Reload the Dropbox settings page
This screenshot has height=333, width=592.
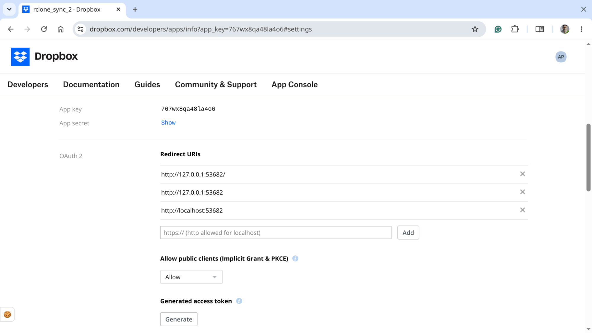[44, 29]
